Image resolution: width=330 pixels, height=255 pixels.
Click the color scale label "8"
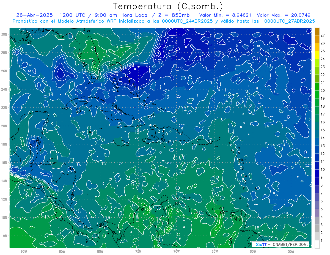(x=322, y=185)
